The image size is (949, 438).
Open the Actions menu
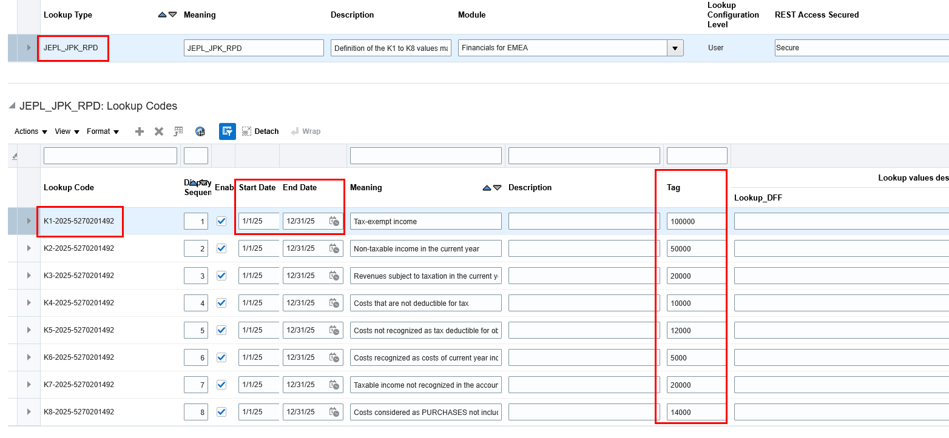(x=30, y=131)
